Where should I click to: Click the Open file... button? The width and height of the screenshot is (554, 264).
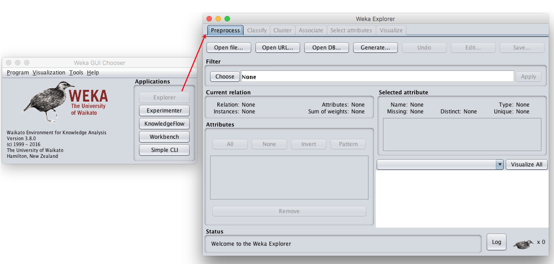pos(229,48)
